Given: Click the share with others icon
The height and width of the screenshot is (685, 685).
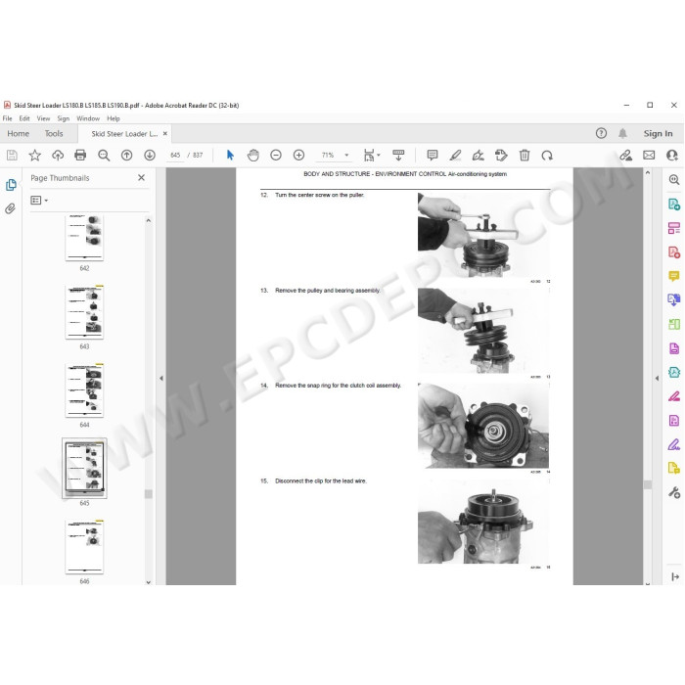Looking at the screenshot, I should point(672,155).
